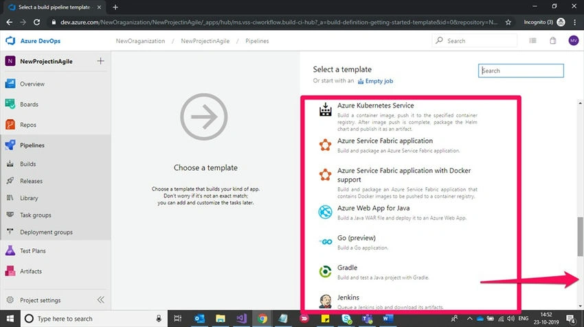
Task: Click the scrollbar up arrow
Action: tap(580, 103)
